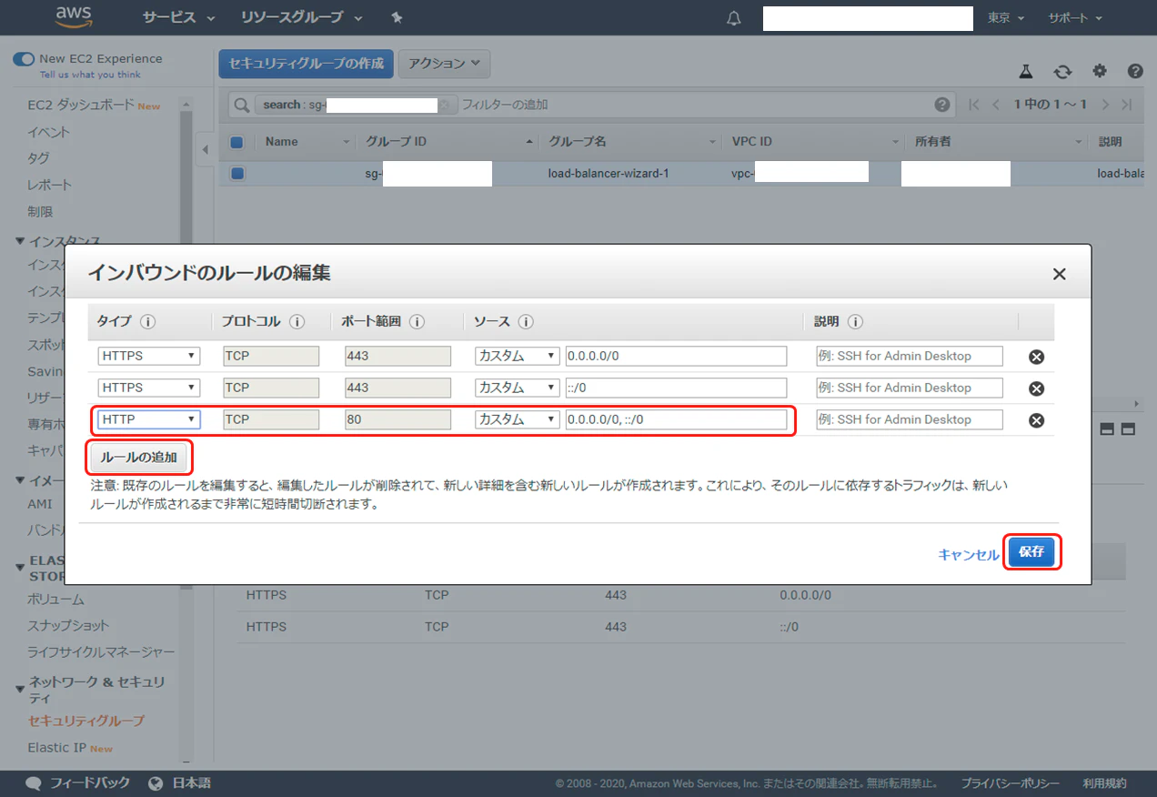Open ライフサイクルマネージャー in sidebar
The image size is (1157, 797).
[x=101, y=652]
